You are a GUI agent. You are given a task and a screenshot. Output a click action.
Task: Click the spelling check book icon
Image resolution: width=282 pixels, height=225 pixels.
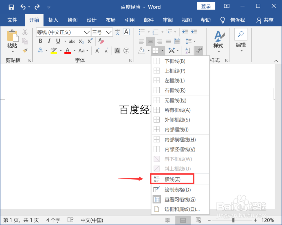70,220
